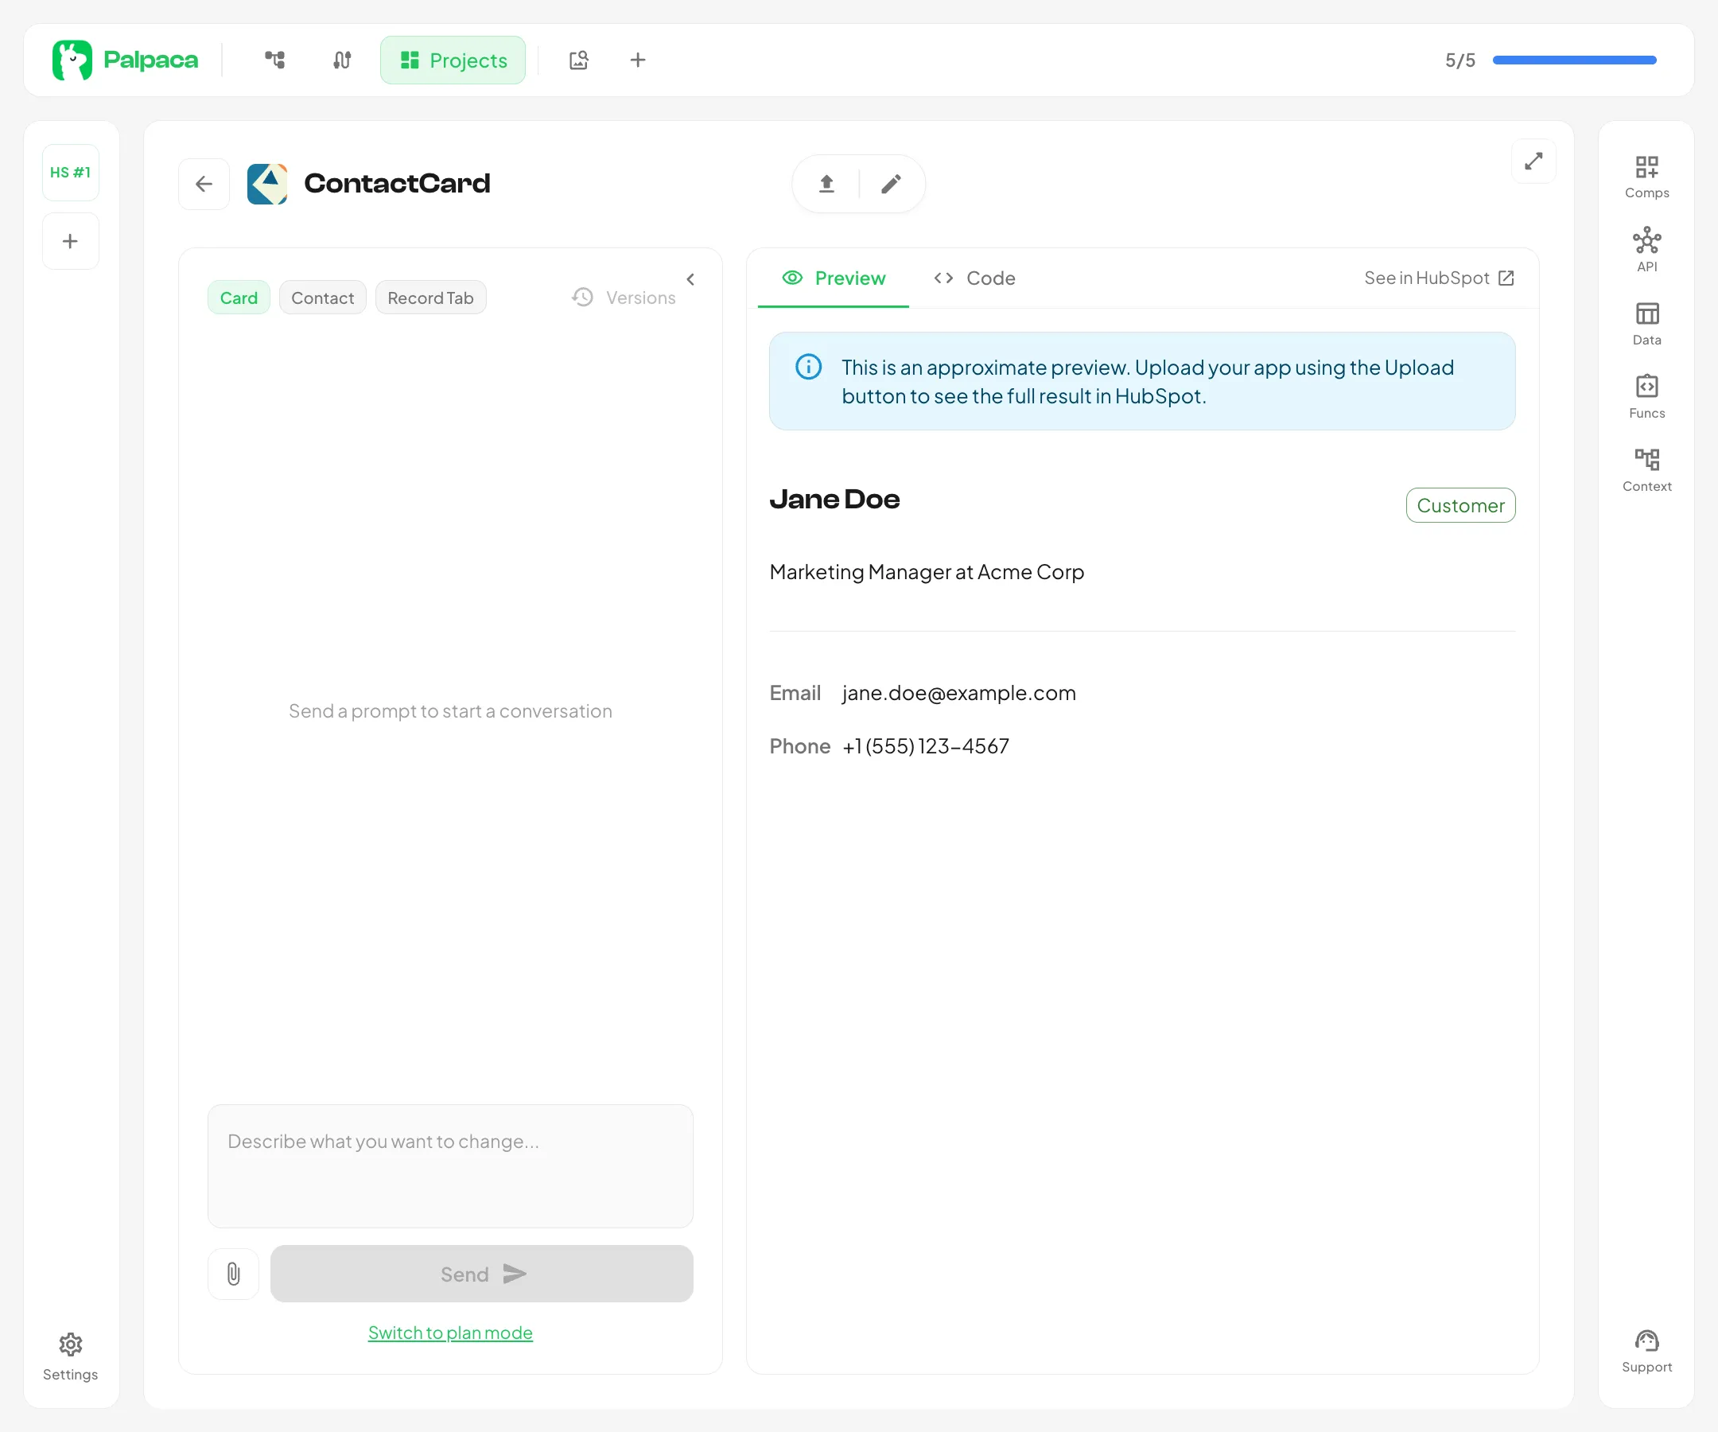Add a new workspace with the plus button

(70, 240)
